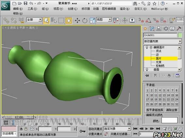Click the New Scene file icon
185x138 pixels.
point(14,3)
